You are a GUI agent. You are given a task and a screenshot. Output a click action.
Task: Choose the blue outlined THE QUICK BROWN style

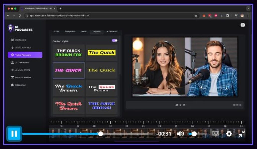point(102,106)
